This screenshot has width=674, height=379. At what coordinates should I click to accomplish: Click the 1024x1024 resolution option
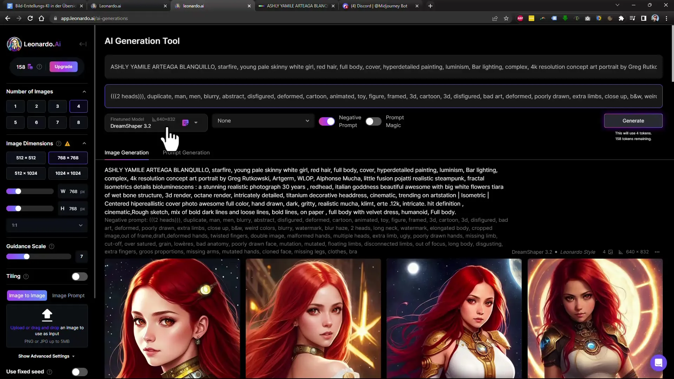[68, 173]
